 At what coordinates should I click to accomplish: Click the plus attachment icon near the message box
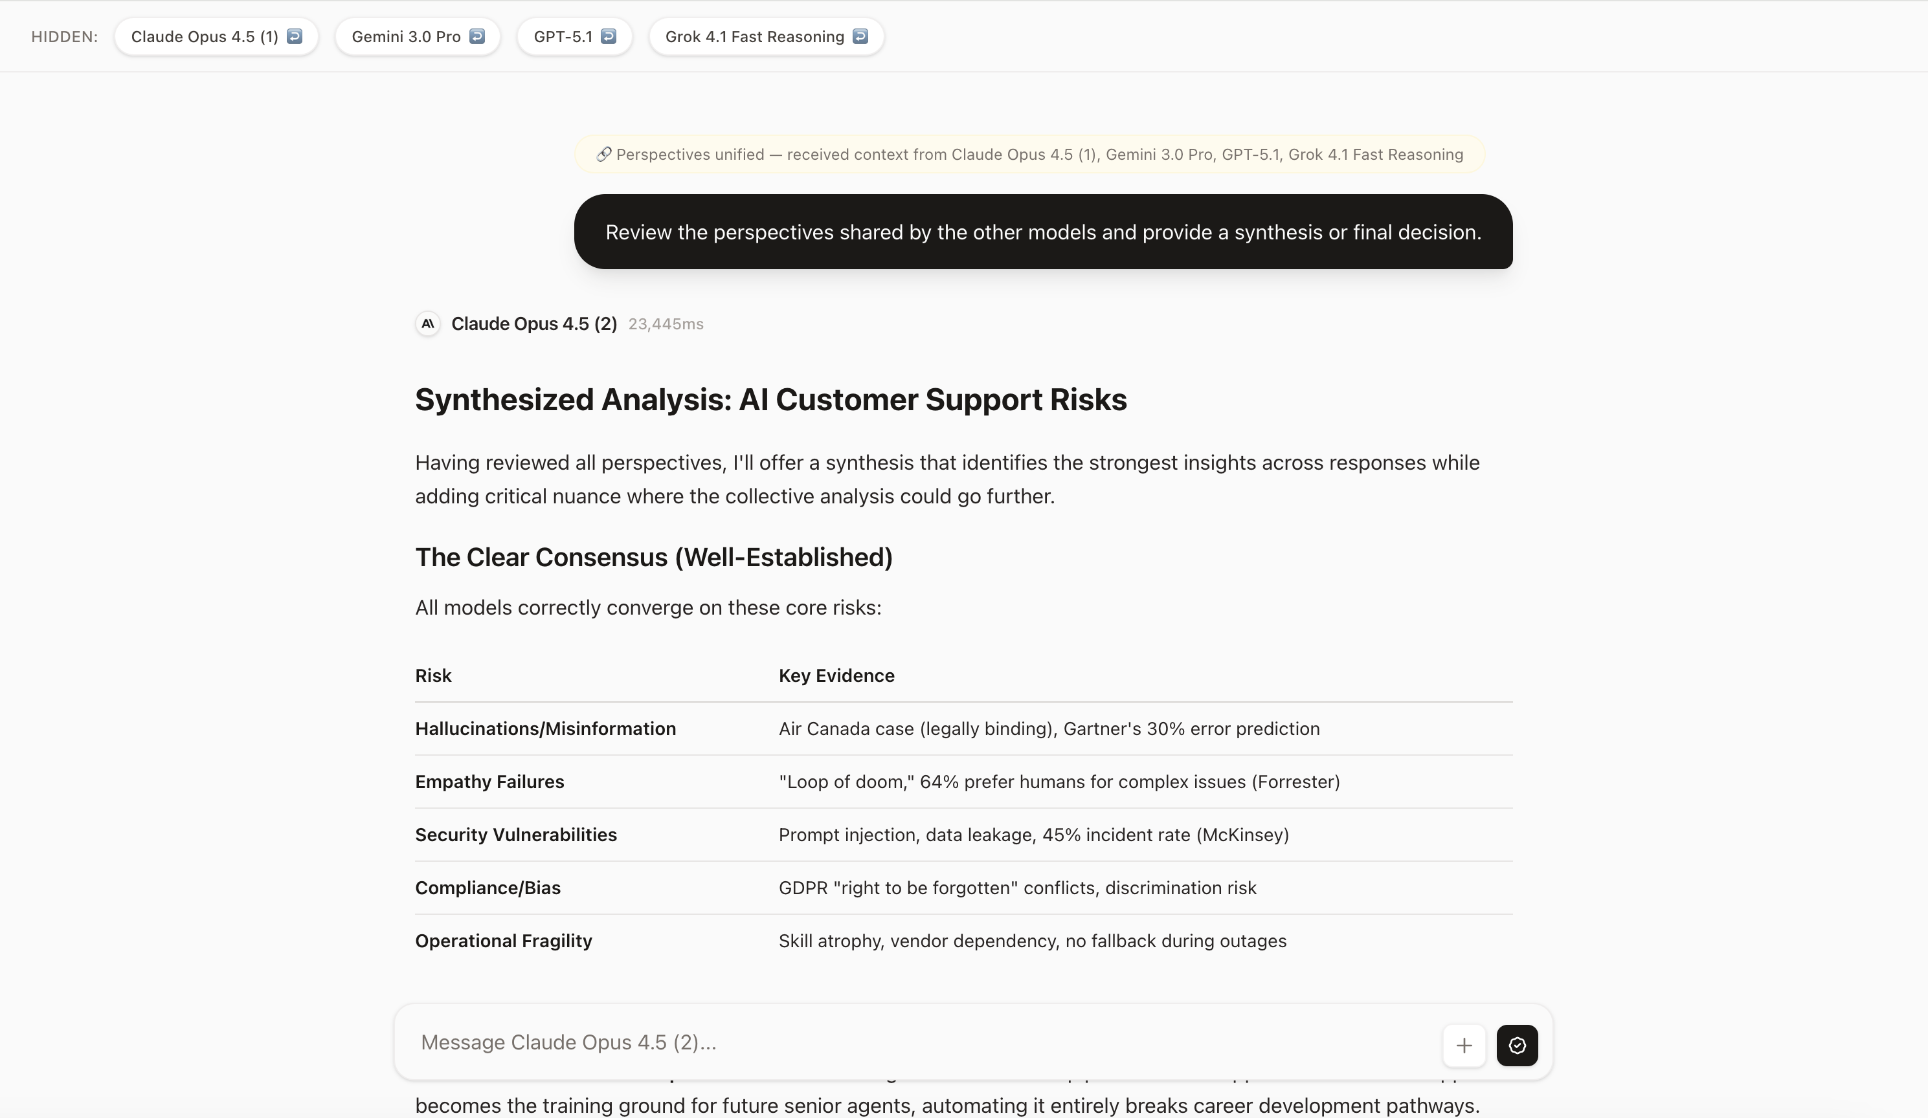tap(1464, 1046)
